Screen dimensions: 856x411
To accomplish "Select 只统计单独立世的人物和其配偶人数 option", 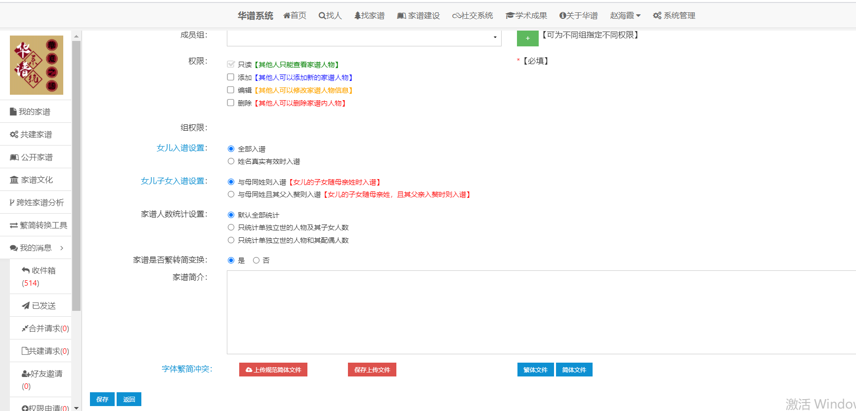I will pyautogui.click(x=231, y=240).
